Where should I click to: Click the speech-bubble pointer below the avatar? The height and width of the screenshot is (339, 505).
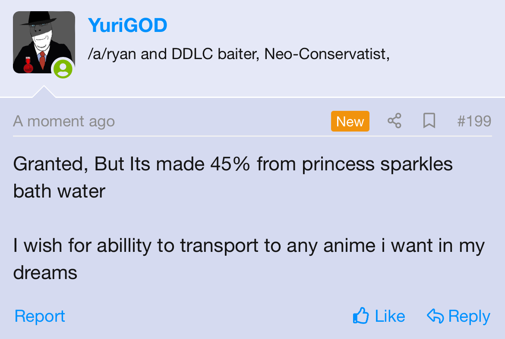tap(44, 92)
